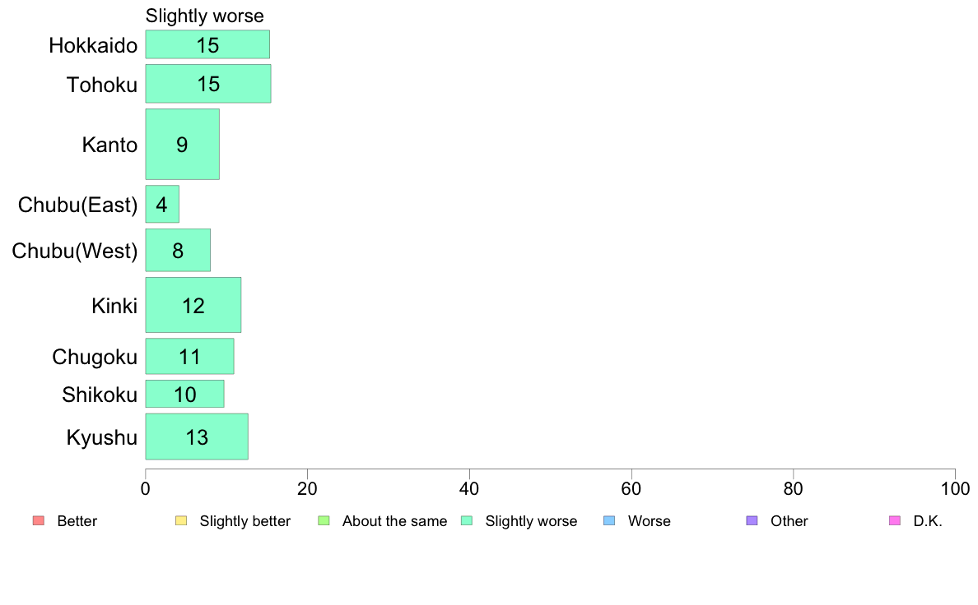Select the Chubu(East) bar showing 4
978x605 pixels.
[162, 204]
